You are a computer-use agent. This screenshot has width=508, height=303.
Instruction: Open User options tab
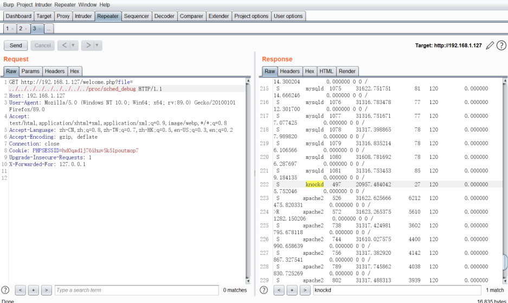coord(288,16)
